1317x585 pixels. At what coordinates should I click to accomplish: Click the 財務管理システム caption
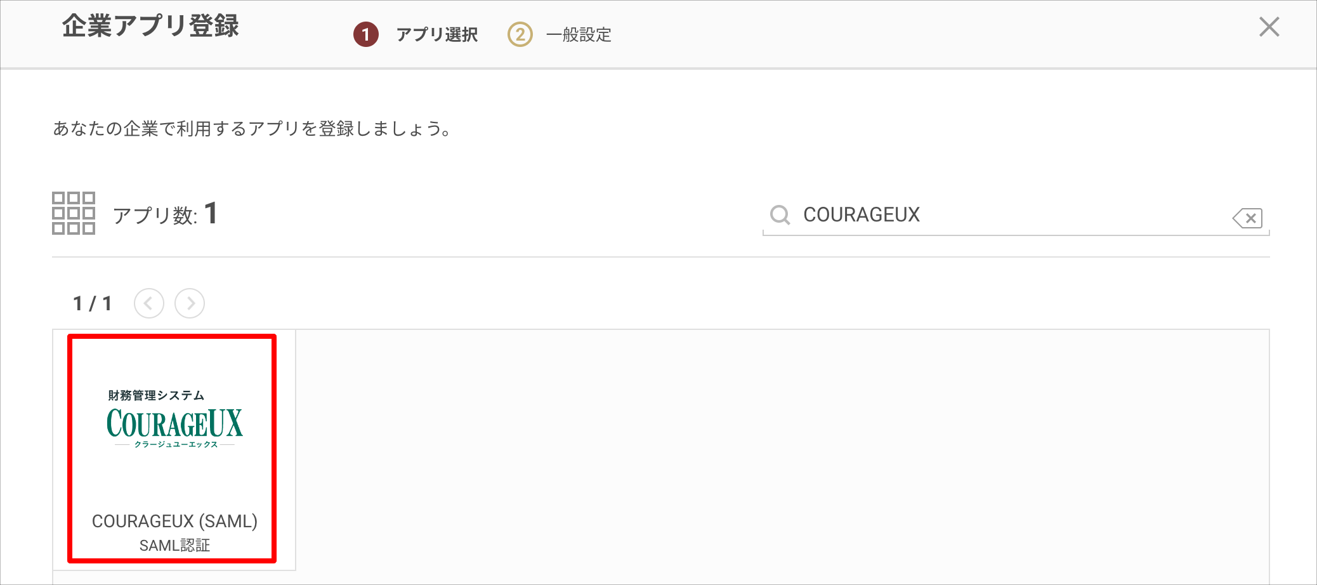156,395
